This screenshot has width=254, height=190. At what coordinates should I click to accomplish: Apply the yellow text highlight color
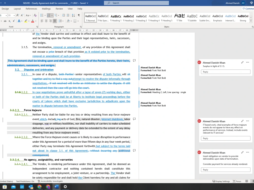point(26,21)
